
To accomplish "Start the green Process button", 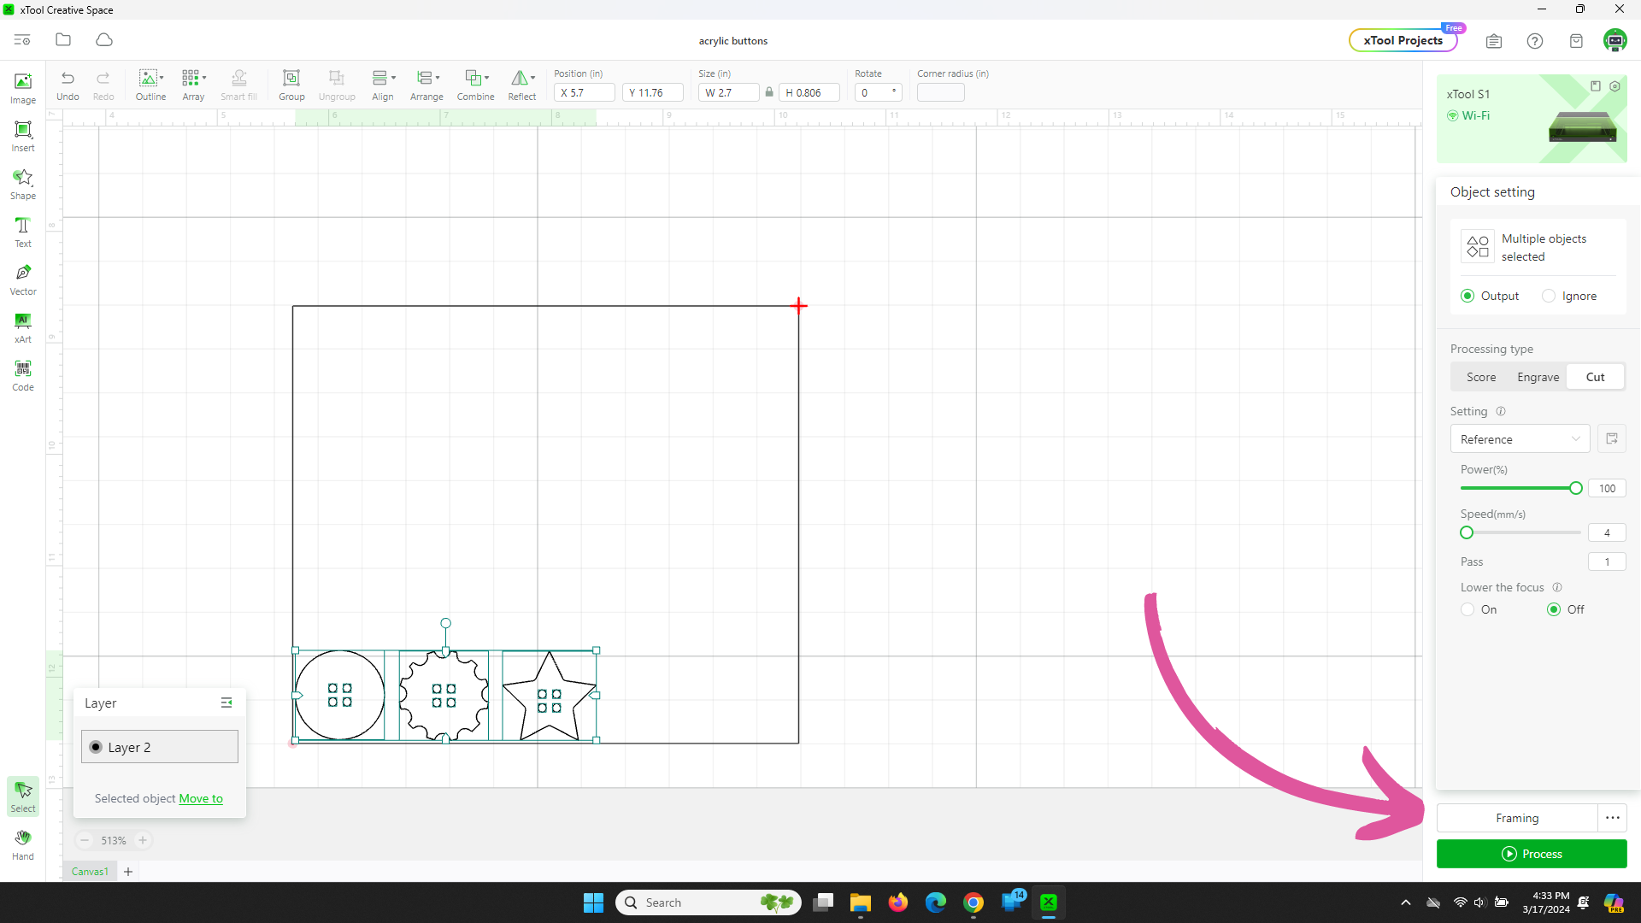I will coord(1532,854).
